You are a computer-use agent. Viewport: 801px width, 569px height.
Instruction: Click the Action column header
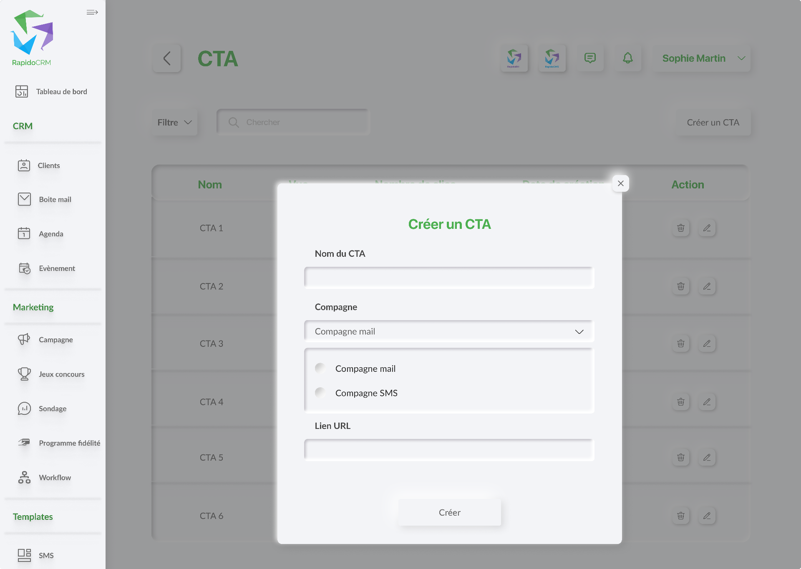tap(688, 185)
